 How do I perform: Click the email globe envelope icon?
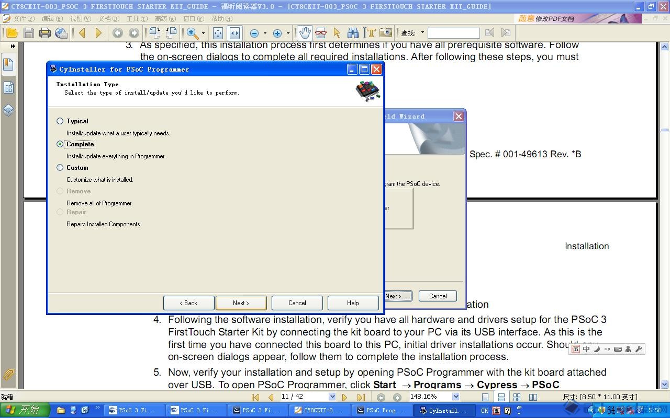click(x=61, y=33)
